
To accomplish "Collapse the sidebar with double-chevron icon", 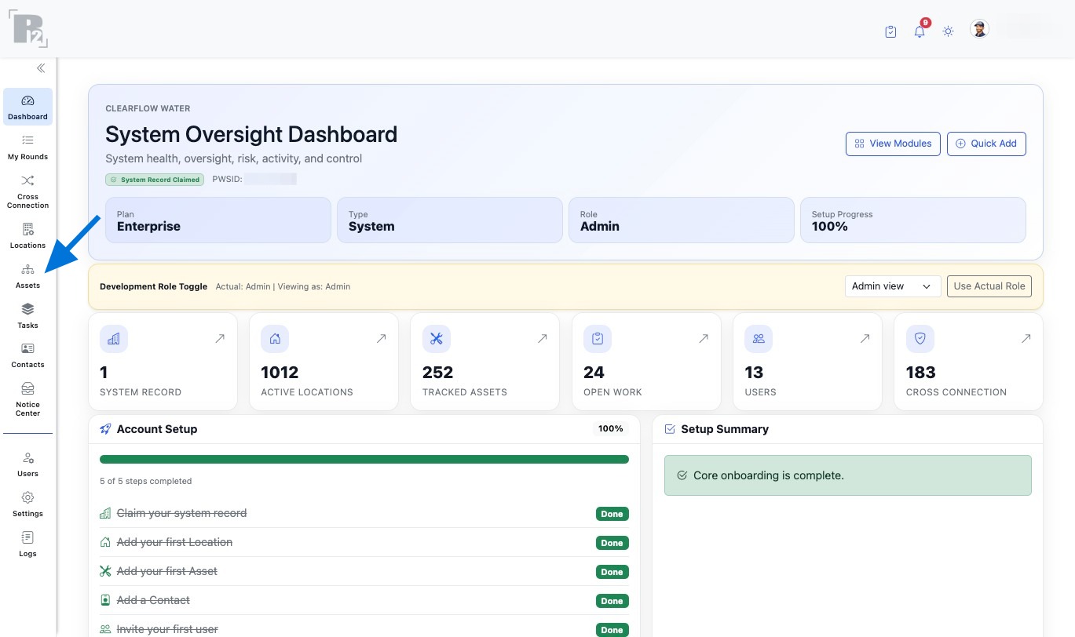I will tap(41, 68).
